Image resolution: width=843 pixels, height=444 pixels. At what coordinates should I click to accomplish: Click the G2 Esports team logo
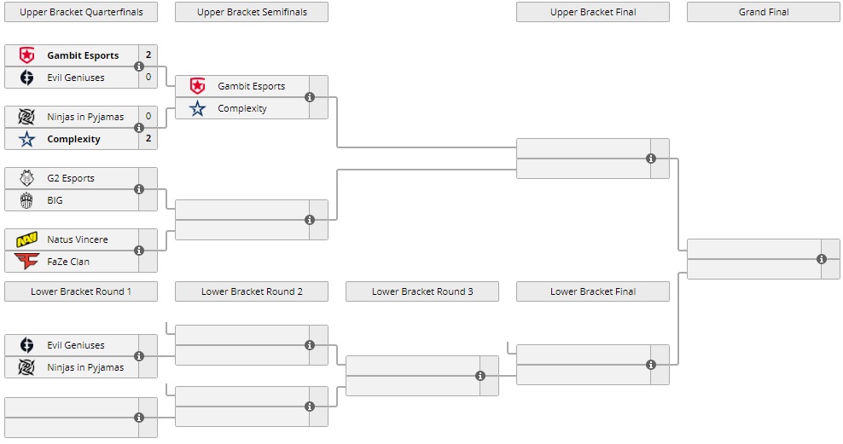point(26,178)
